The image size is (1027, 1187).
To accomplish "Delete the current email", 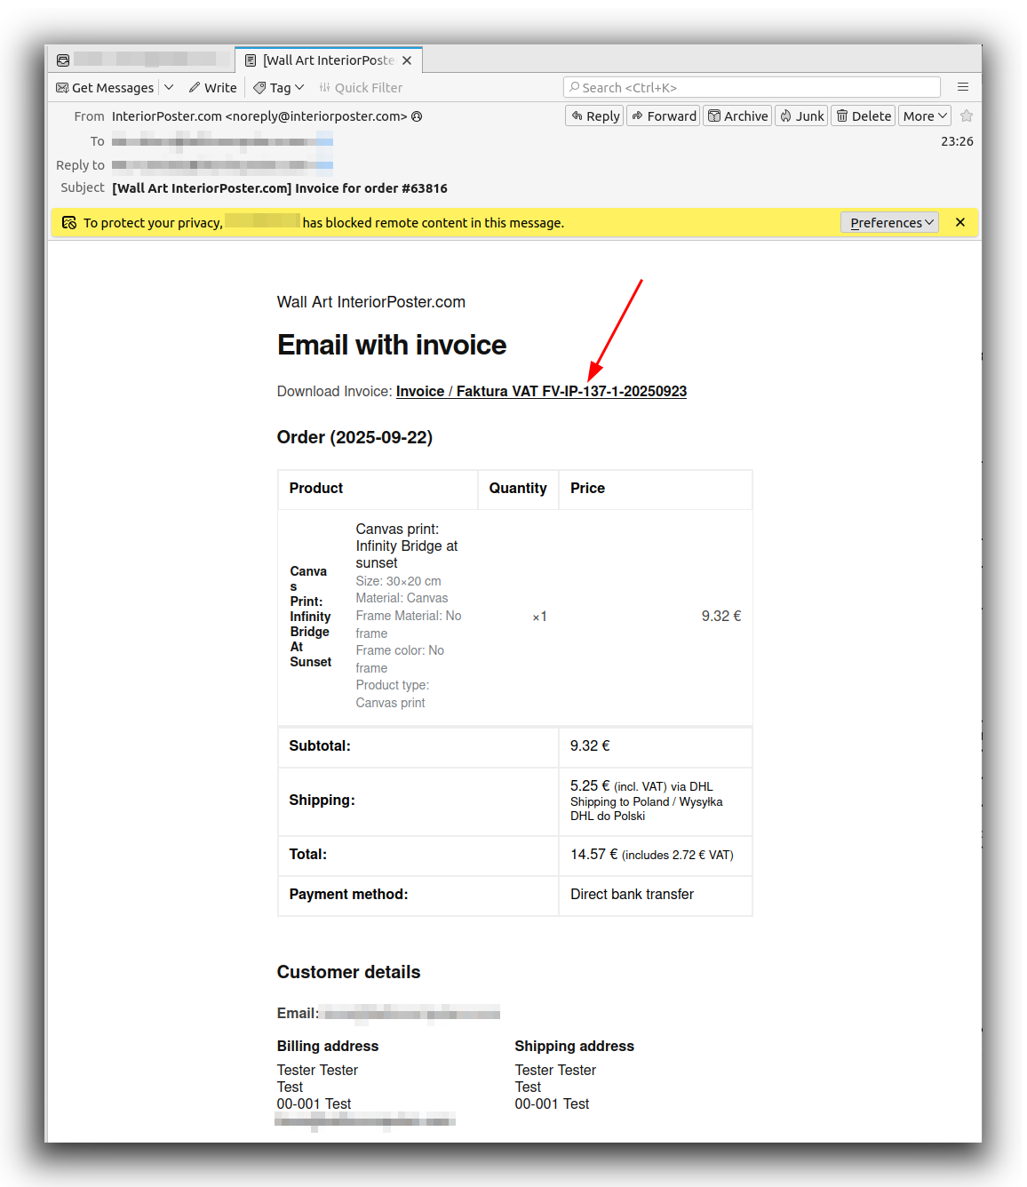I will coord(863,116).
